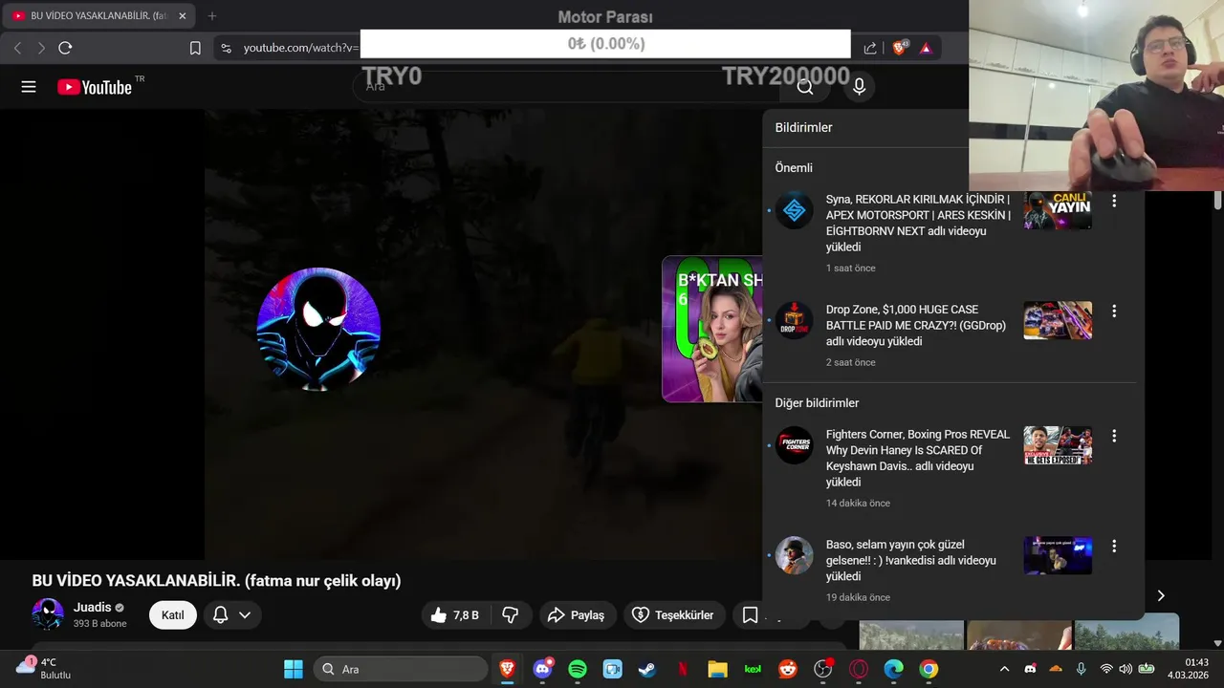This screenshot has height=688, width=1224.
Task: Open Juadis channel avatar below the video
Action: click(x=48, y=614)
